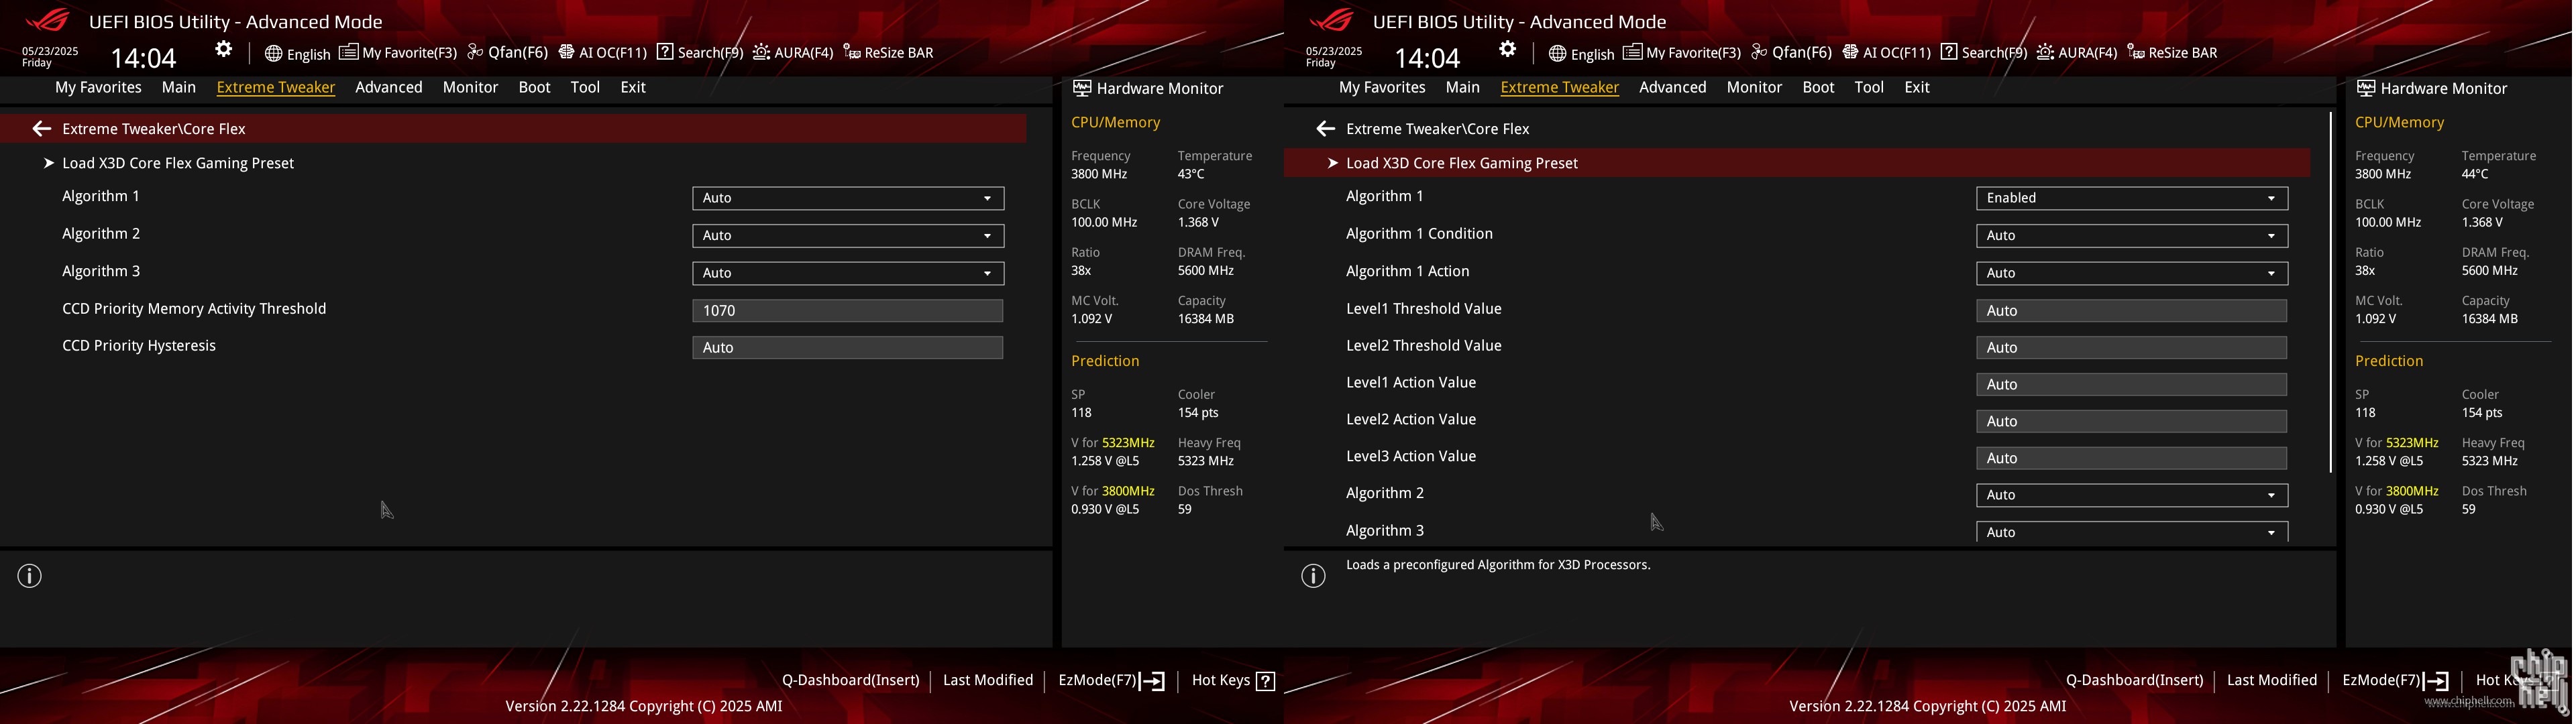The image size is (2576, 724).
Task: Open Algorithm 1 Action dropdown
Action: click(x=2132, y=273)
